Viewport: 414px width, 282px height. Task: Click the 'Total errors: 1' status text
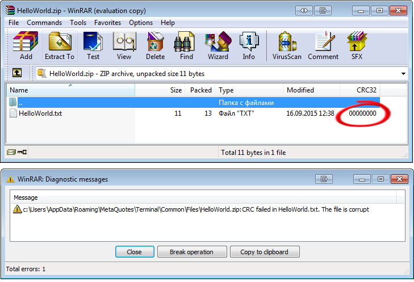click(x=26, y=269)
